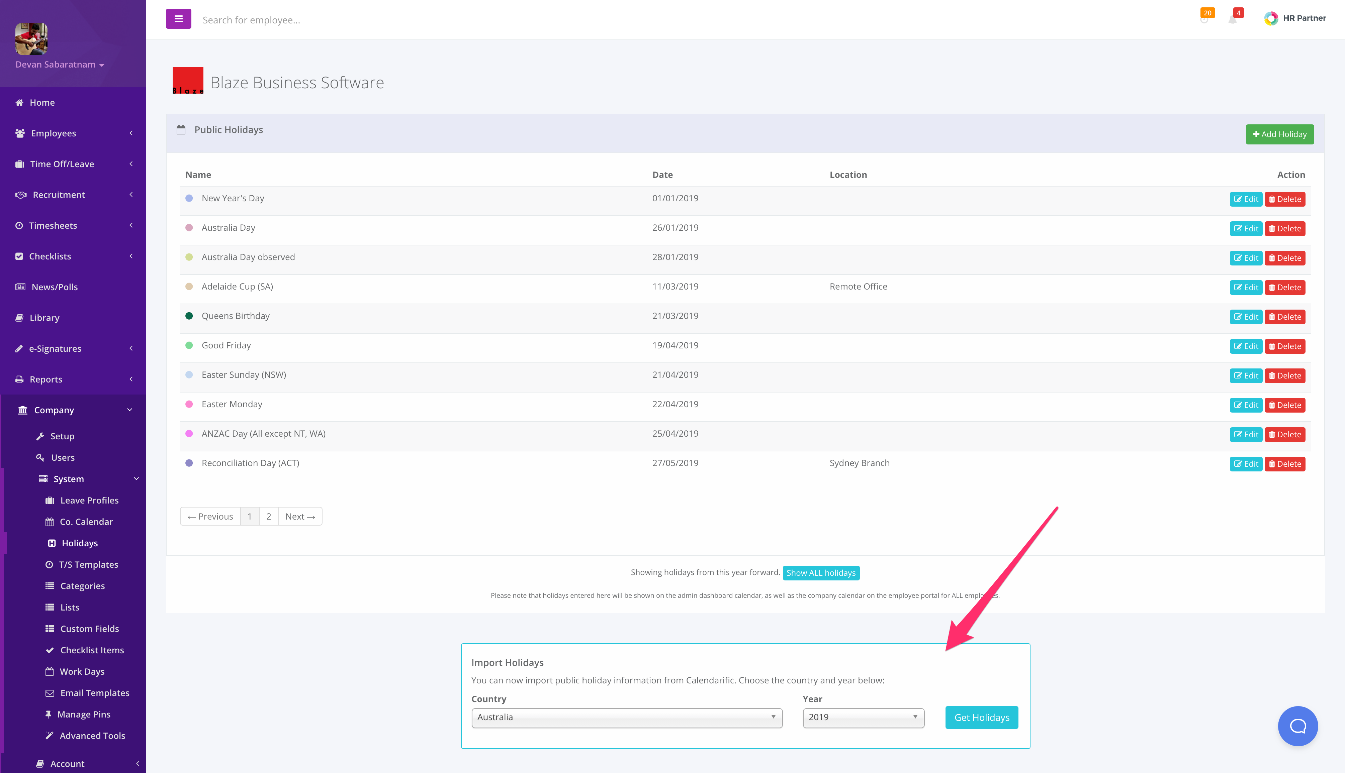
Task: Click the Advanced Tools wand icon
Action: (50, 736)
